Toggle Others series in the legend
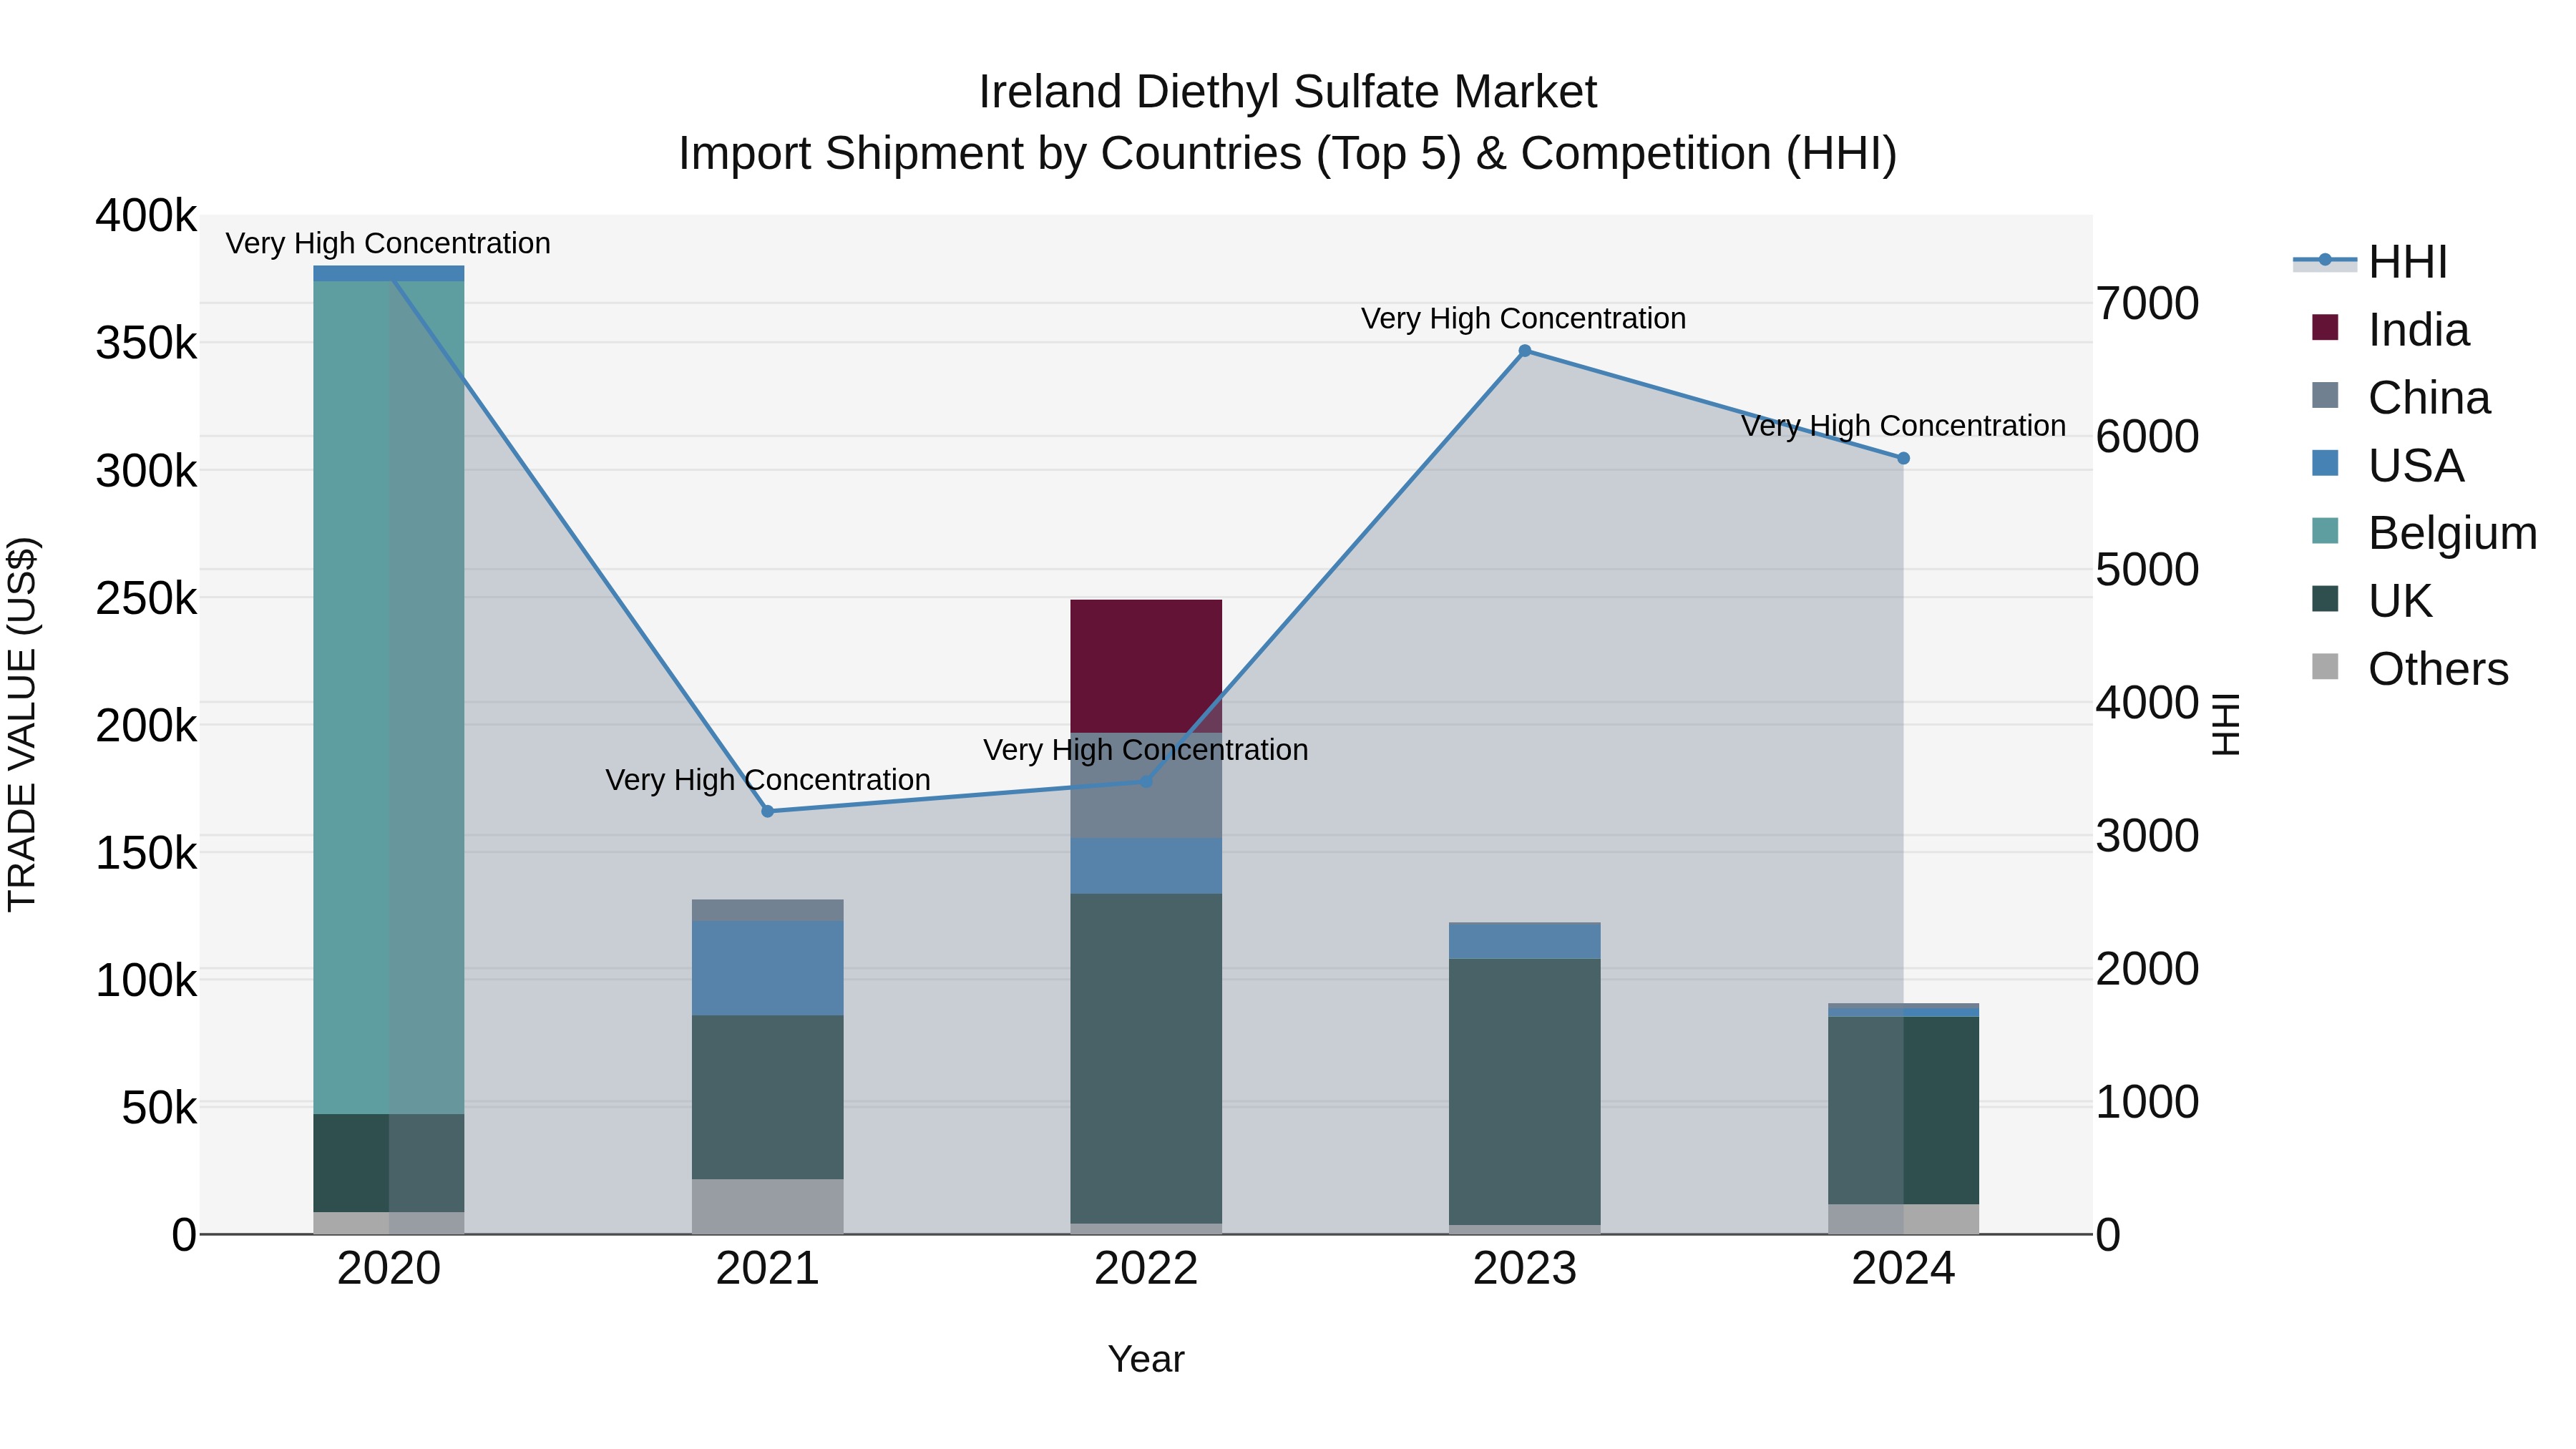Screen dimensions: 2576x1449 click(x=2410, y=668)
